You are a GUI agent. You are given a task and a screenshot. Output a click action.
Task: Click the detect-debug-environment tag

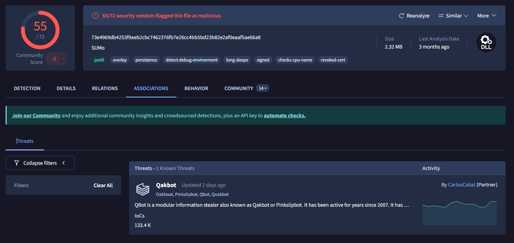192,60
